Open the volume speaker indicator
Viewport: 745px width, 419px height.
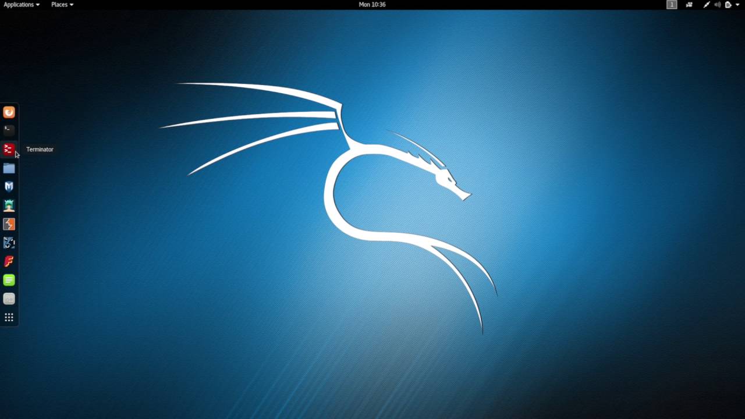pos(718,5)
